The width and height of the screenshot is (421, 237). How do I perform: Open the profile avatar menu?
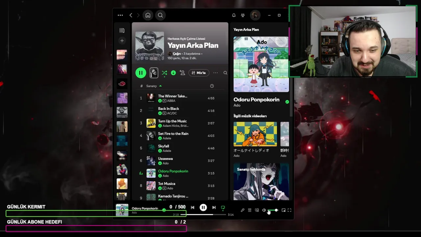(x=255, y=15)
